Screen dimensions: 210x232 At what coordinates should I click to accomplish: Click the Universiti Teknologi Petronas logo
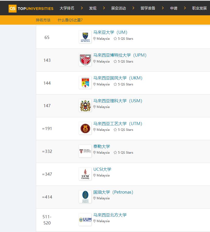point(85,197)
